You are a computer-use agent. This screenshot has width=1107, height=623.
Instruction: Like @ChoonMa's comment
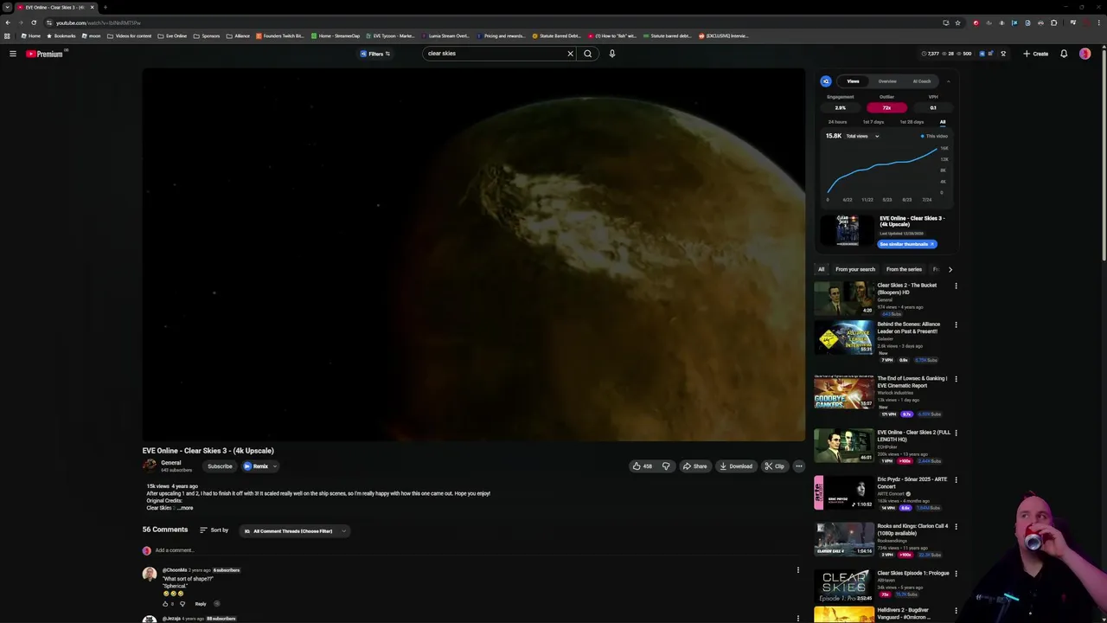click(165, 603)
